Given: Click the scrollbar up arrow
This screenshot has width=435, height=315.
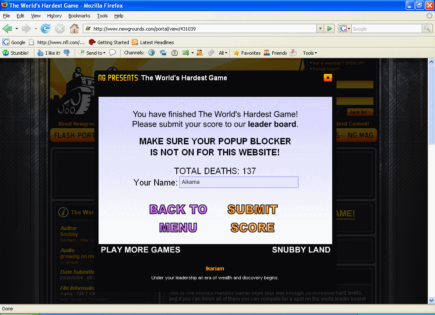Looking at the screenshot, I should click(x=431, y=62).
